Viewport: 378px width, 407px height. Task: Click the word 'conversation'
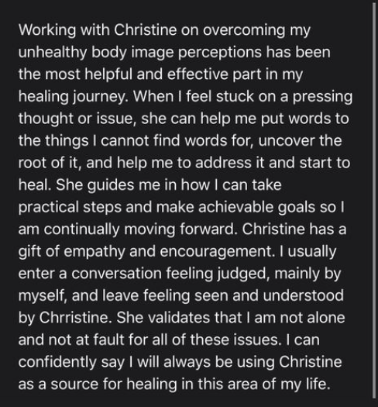tap(116, 274)
